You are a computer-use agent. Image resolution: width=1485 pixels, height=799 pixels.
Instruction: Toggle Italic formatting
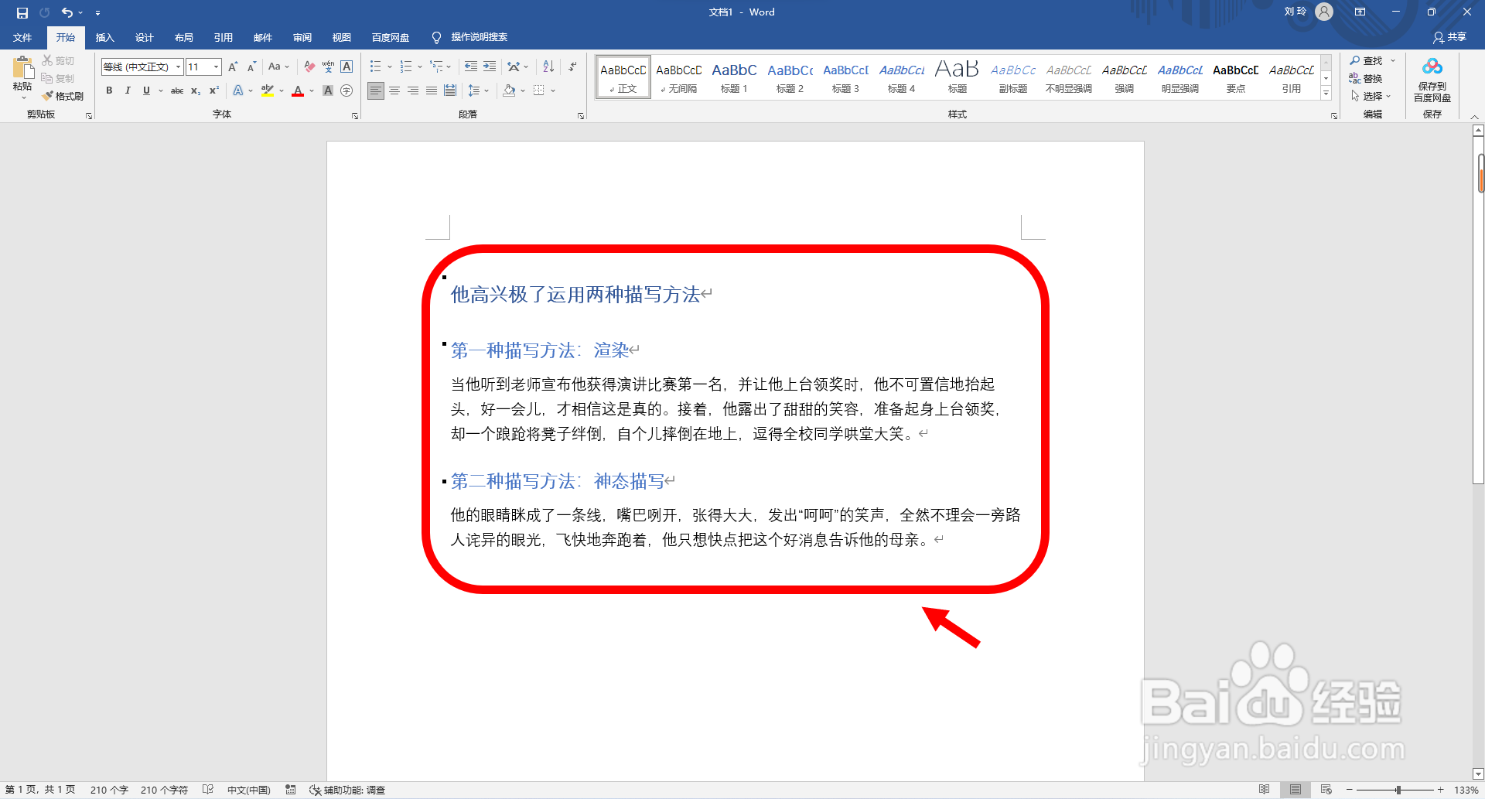pyautogui.click(x=128, y=90)
